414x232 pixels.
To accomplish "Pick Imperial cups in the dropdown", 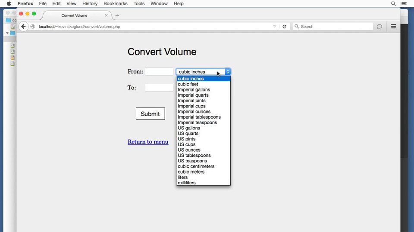I will [203, 106].
